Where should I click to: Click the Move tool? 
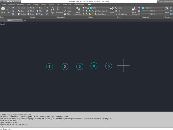[21, 8]
